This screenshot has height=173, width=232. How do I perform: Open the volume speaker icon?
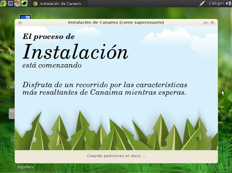[x=228, y=3]
